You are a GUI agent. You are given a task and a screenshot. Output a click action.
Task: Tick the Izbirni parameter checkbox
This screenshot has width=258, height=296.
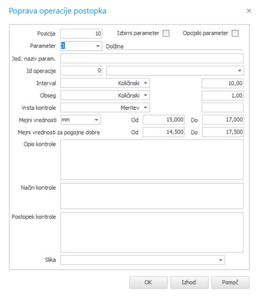(166, 33)
